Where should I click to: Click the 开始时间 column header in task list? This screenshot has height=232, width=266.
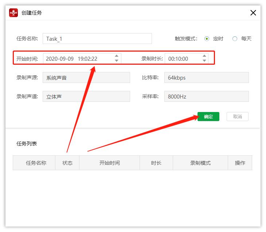[109, 163]
